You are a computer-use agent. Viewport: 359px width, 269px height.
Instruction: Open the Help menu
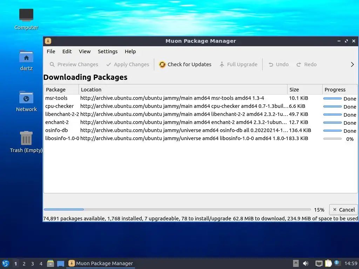(130, 51)
